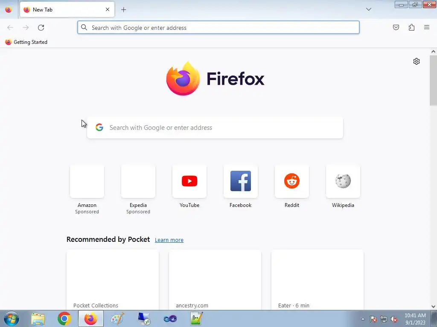Image resolution: width=437 pixels, height=327 pixels.
Task: Open the YouTube shortcut tile
Action: (x=189, y=186)
